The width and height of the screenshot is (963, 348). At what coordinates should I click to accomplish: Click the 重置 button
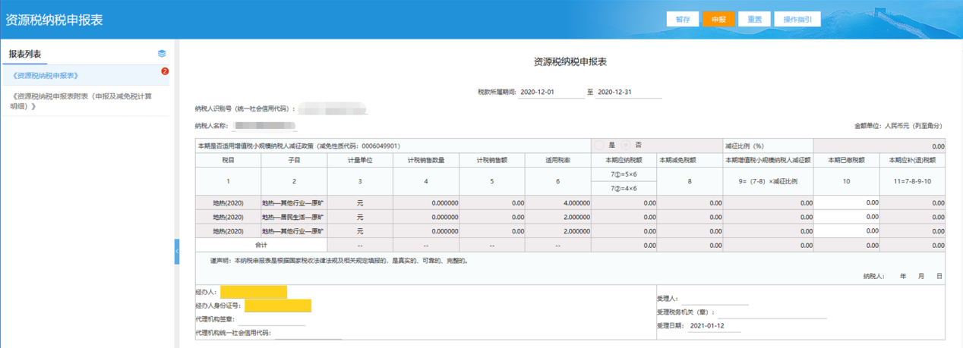pos(754,20)
